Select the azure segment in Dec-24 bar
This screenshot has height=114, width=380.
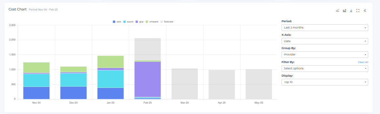73,80
